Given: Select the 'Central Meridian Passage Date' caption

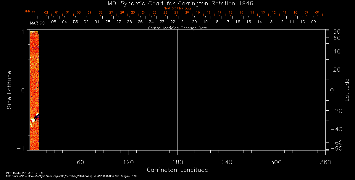Looking at the screenshot, I should (177, 28).
